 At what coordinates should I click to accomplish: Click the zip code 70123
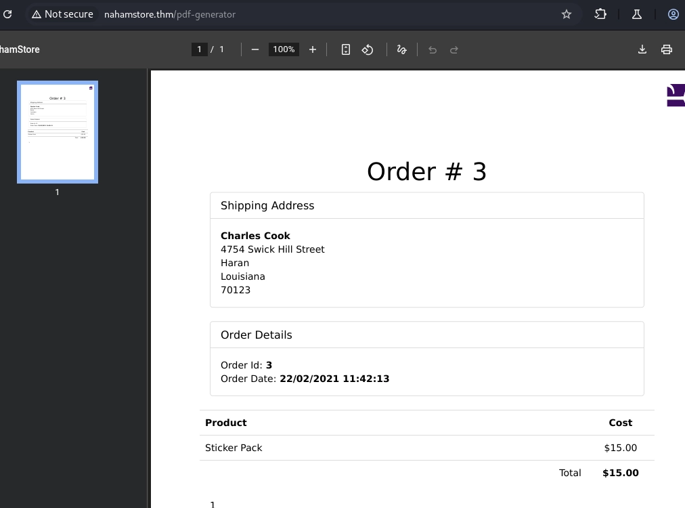[236, 290]
